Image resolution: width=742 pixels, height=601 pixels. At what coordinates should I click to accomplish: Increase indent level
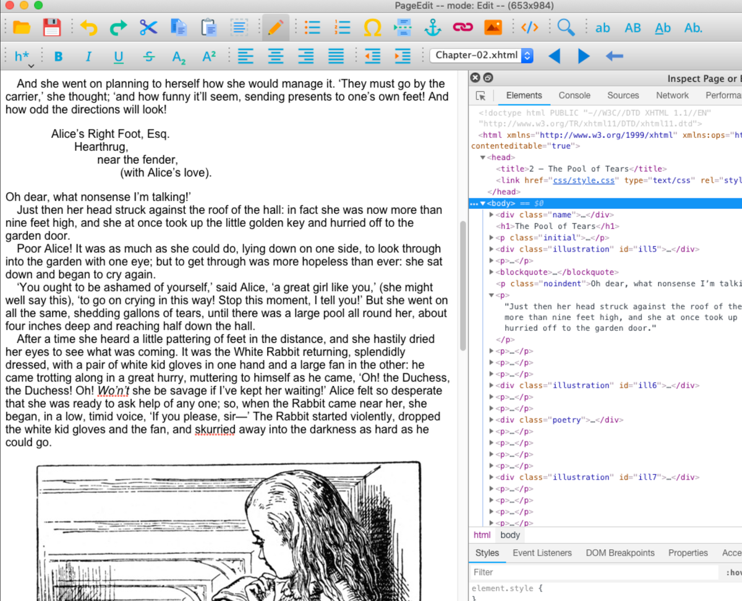(403, 56)
